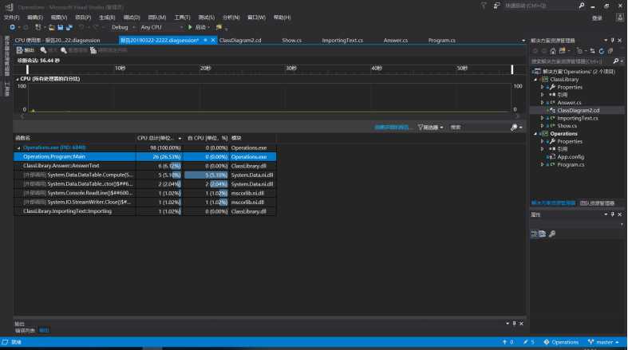The image size is (628, 350).
Task: Click the green Start debugging arrow
Action: coord(190,27)
